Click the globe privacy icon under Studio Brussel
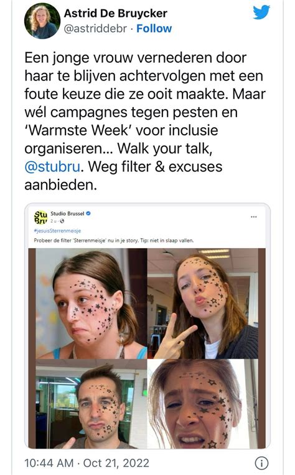The height and width of the screenshot is (475, 295). (x=62, y=221)
